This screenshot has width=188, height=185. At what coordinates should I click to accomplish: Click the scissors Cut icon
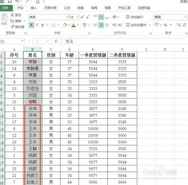(x=12, y=15)
